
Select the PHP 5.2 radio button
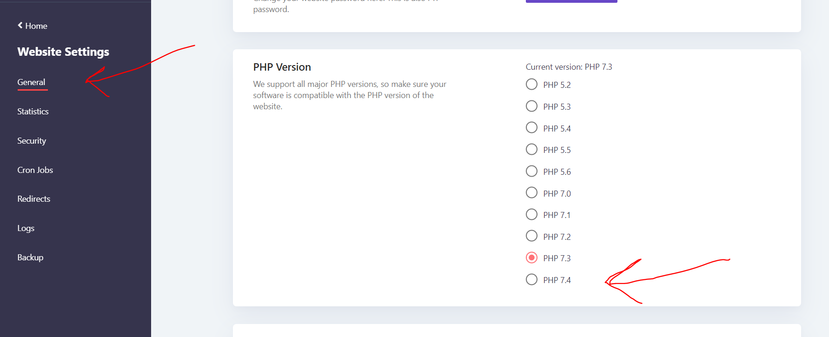pyautogui.click(x=531, y=85)
